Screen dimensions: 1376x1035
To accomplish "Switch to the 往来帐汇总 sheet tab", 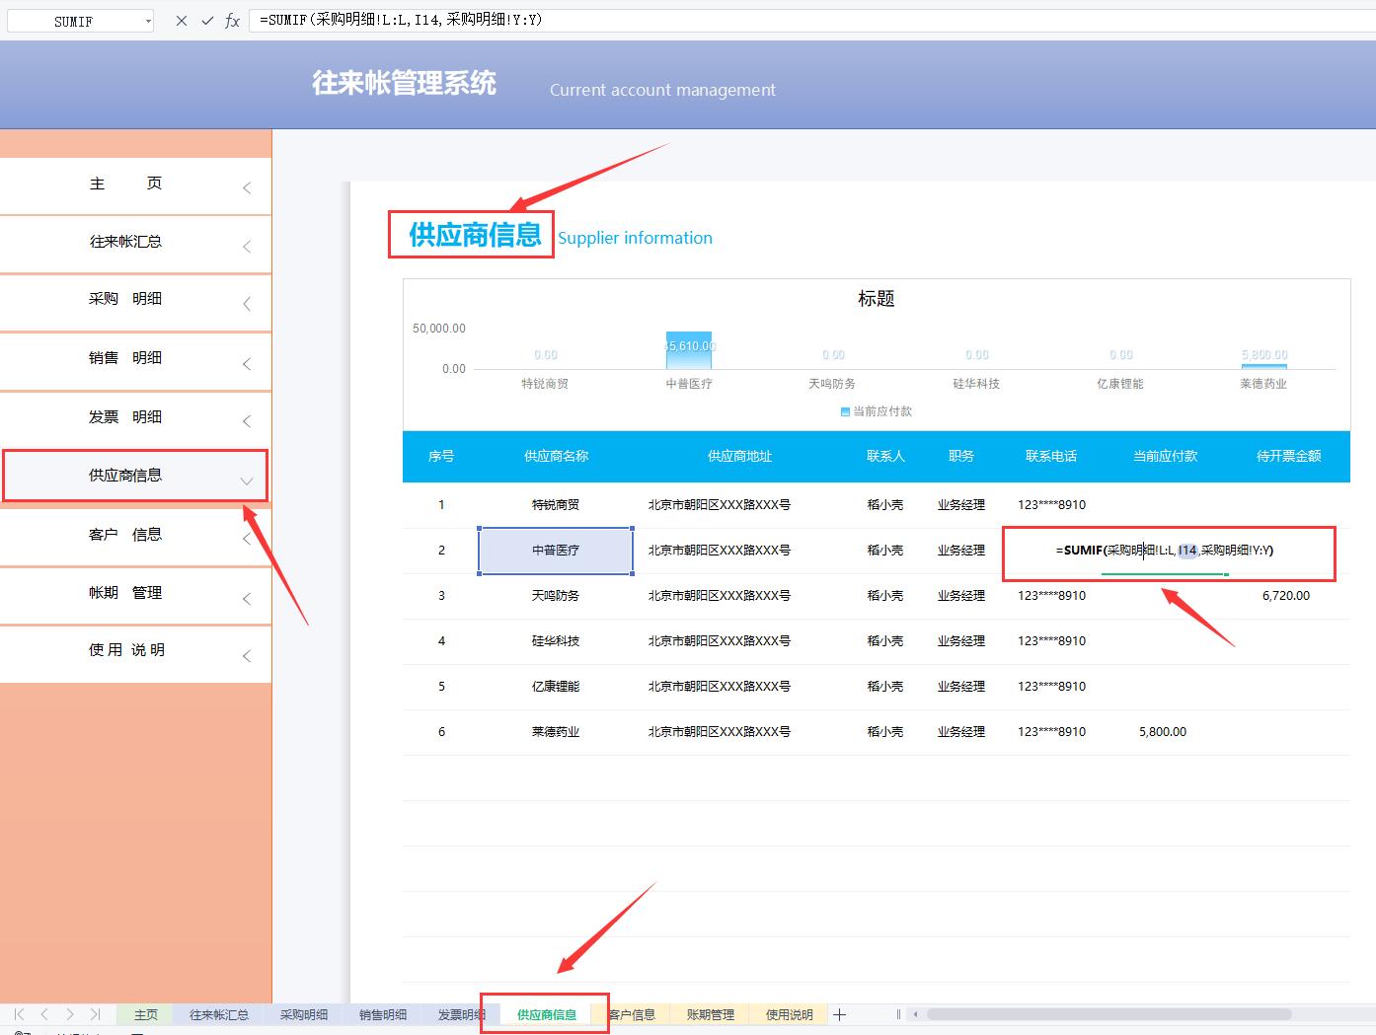I will [x=219, y=1014].
